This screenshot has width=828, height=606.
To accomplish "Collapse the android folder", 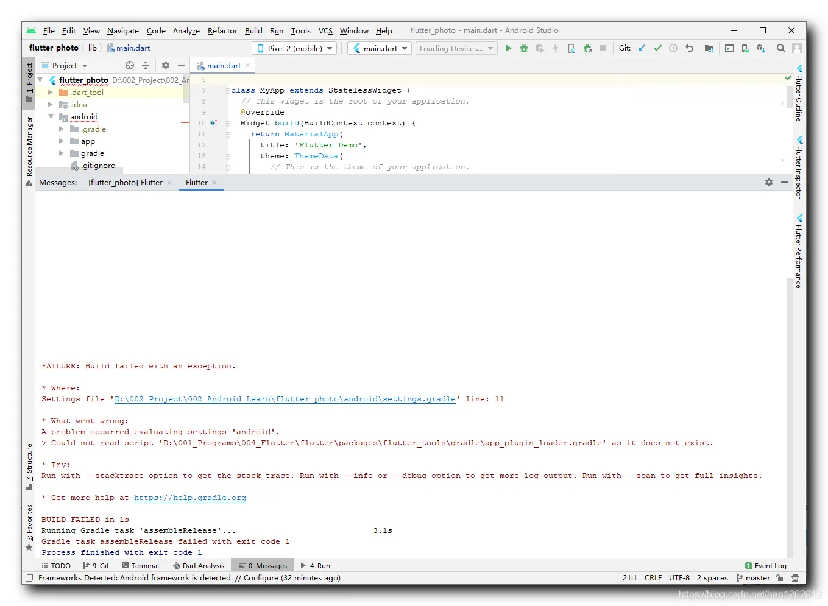I will [51, 116].
